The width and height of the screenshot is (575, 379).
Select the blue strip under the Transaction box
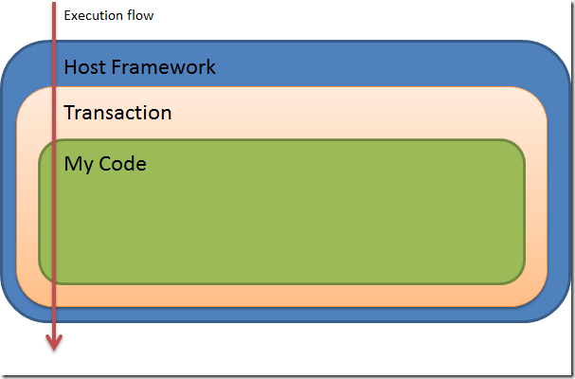click(x=281, y=315)
